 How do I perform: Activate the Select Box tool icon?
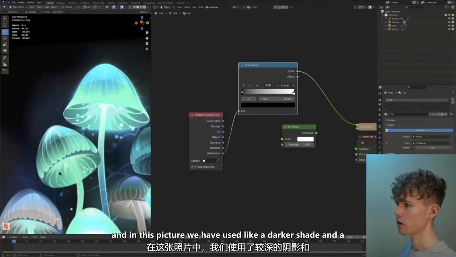coord(5,18)
